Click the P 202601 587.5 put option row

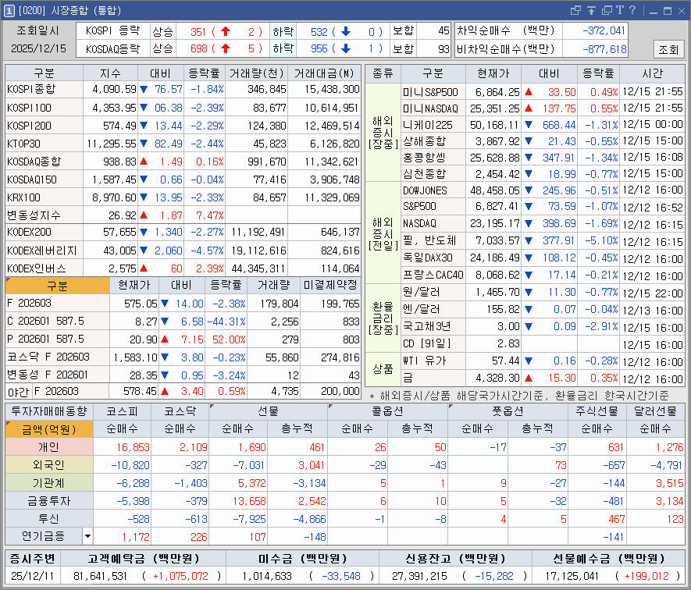183,339
